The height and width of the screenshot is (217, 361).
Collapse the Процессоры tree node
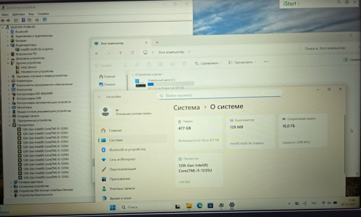[x=12, y=124]
